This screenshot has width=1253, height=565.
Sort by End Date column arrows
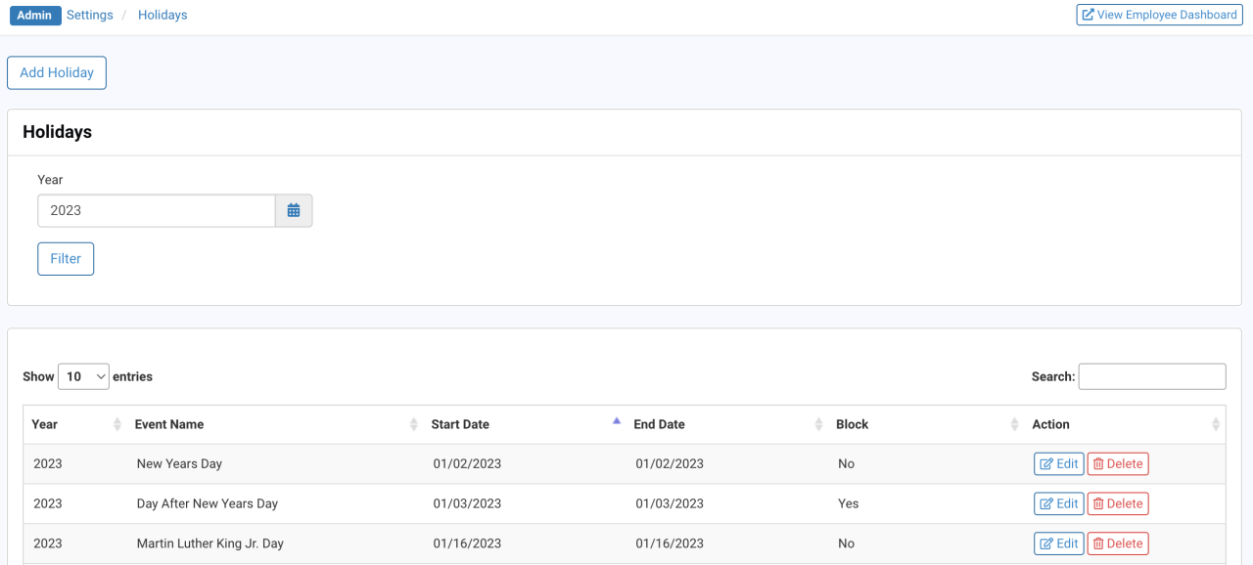[x=818, y=424]
